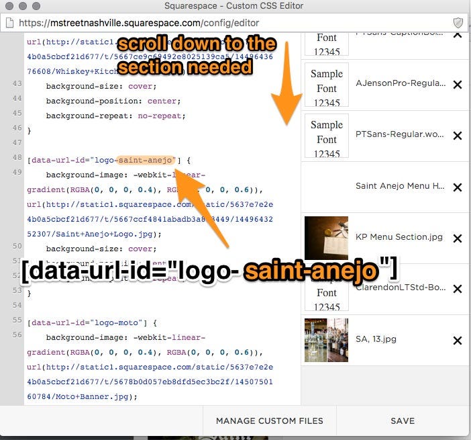Click background-size: cover on line 50
Screen dimensions: 471x440
(x=101, y=249)
